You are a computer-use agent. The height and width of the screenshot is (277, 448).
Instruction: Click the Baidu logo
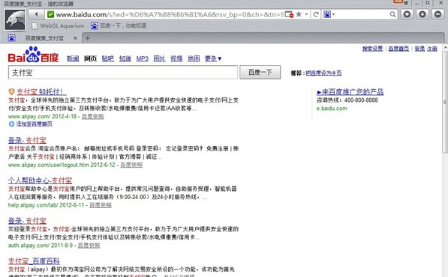click(33, 55)
